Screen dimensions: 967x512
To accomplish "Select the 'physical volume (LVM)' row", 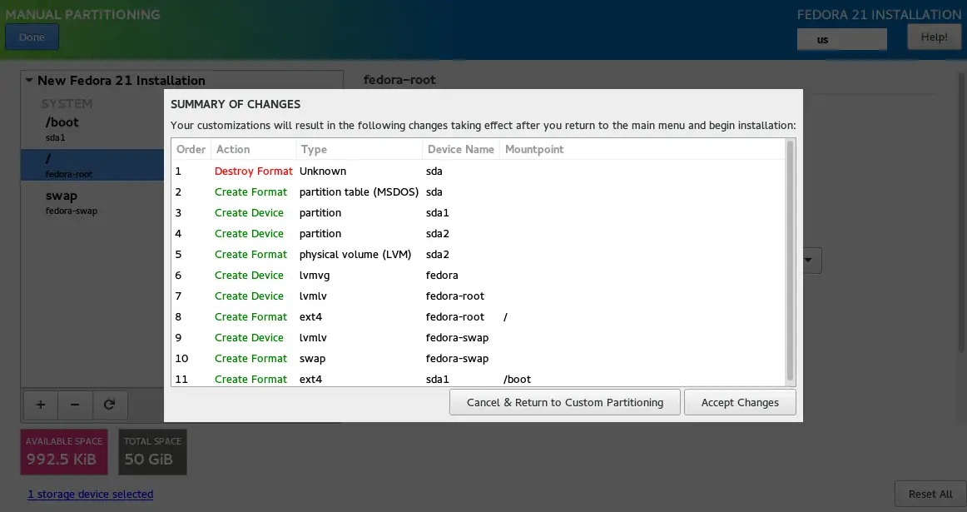I will [x=478, y=254].
